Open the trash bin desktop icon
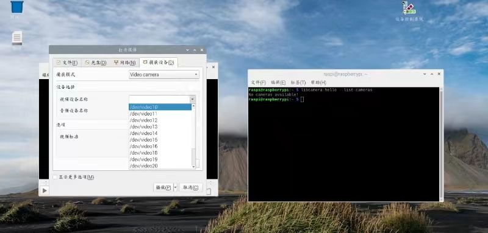The image size is (488, 233). [x=17, y=7]
